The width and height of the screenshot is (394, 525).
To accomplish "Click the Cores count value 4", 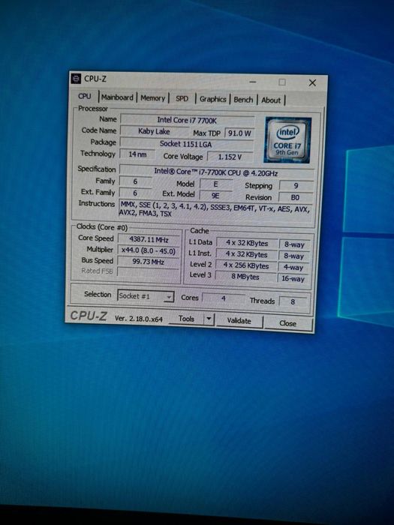I will [224, 298].
